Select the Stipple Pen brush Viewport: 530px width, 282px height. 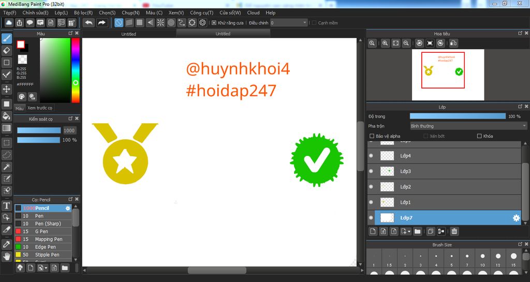click(x=43, y=255)
